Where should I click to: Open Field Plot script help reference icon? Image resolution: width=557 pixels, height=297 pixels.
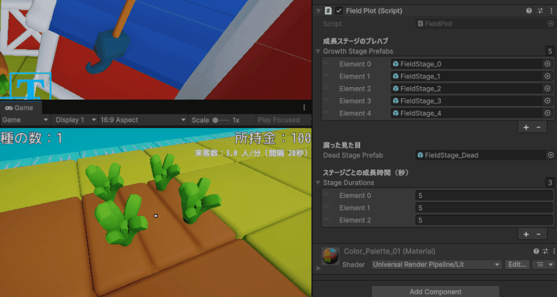tap(529, 11)
